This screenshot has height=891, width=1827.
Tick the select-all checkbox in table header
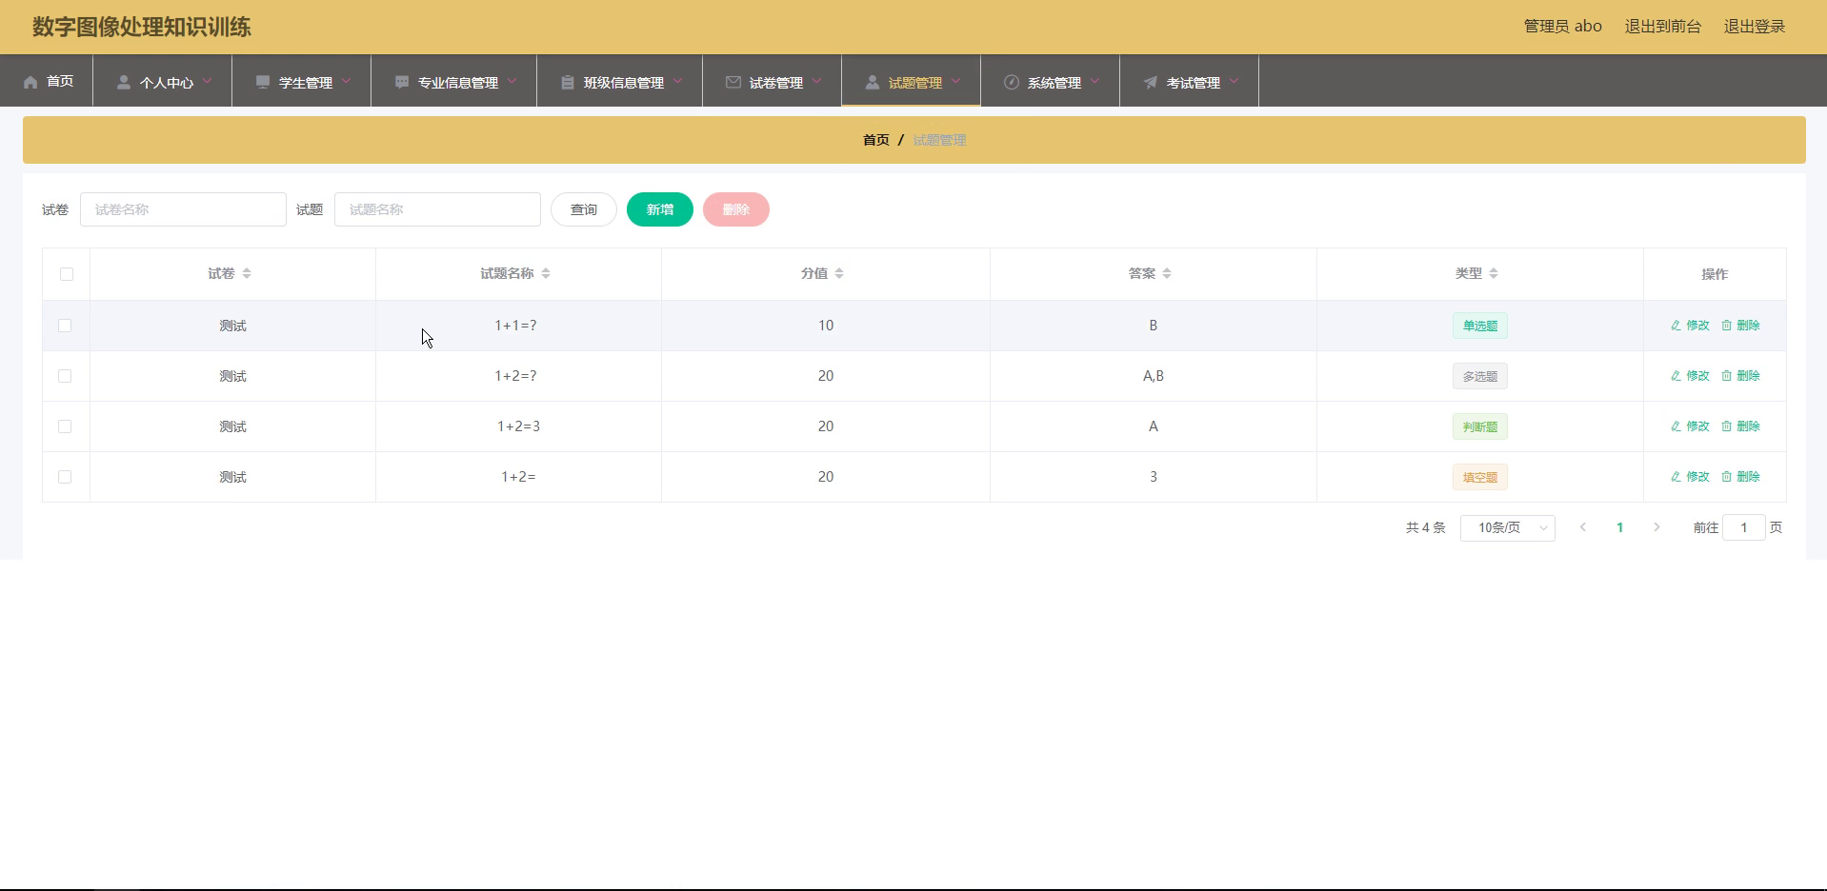coord(67,274)
